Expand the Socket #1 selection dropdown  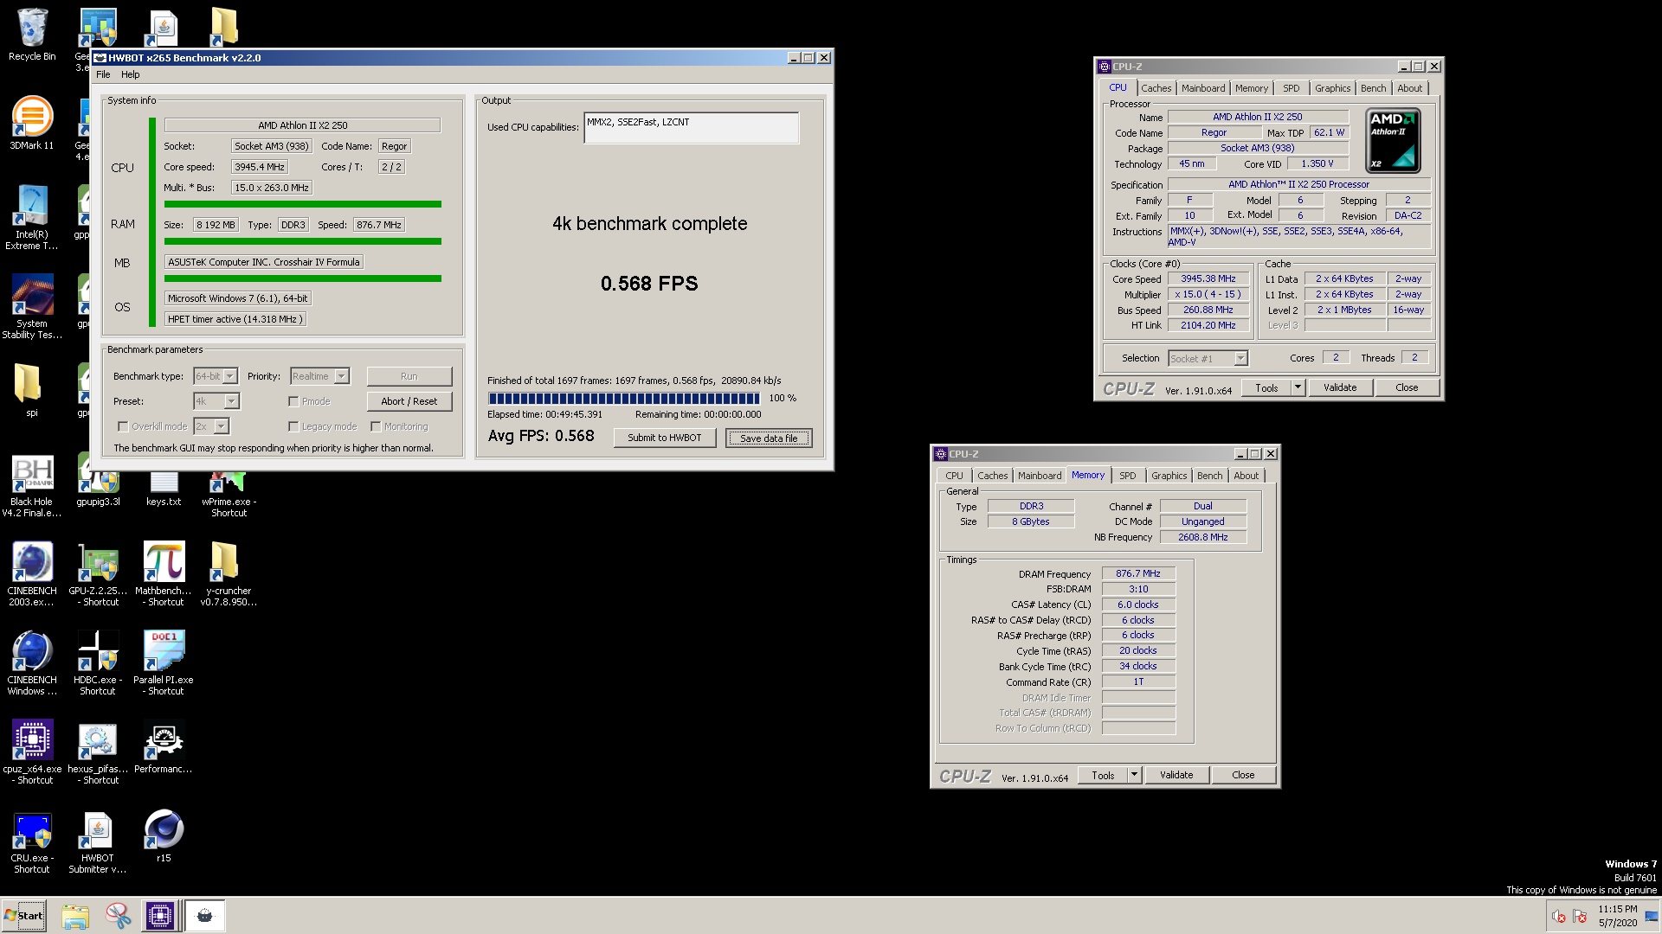pyautogui.click(x=1240, y=358)
